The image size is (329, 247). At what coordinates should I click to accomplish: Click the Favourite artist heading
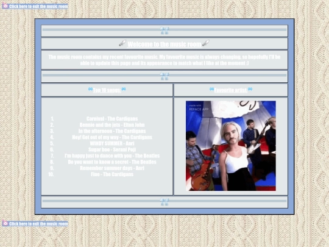pyautogui.click(x=231, y=90)
